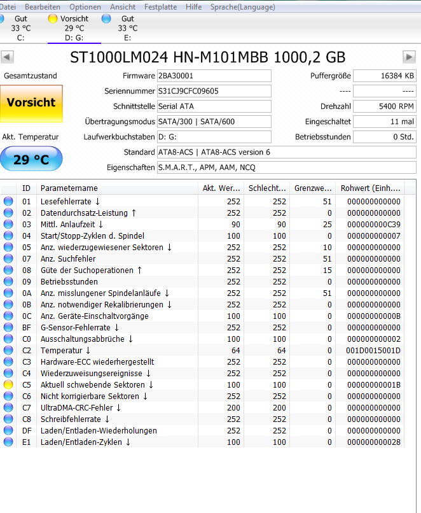Open the Optionen menu
Screen dimensions: 421x513
tap(85, 7)
